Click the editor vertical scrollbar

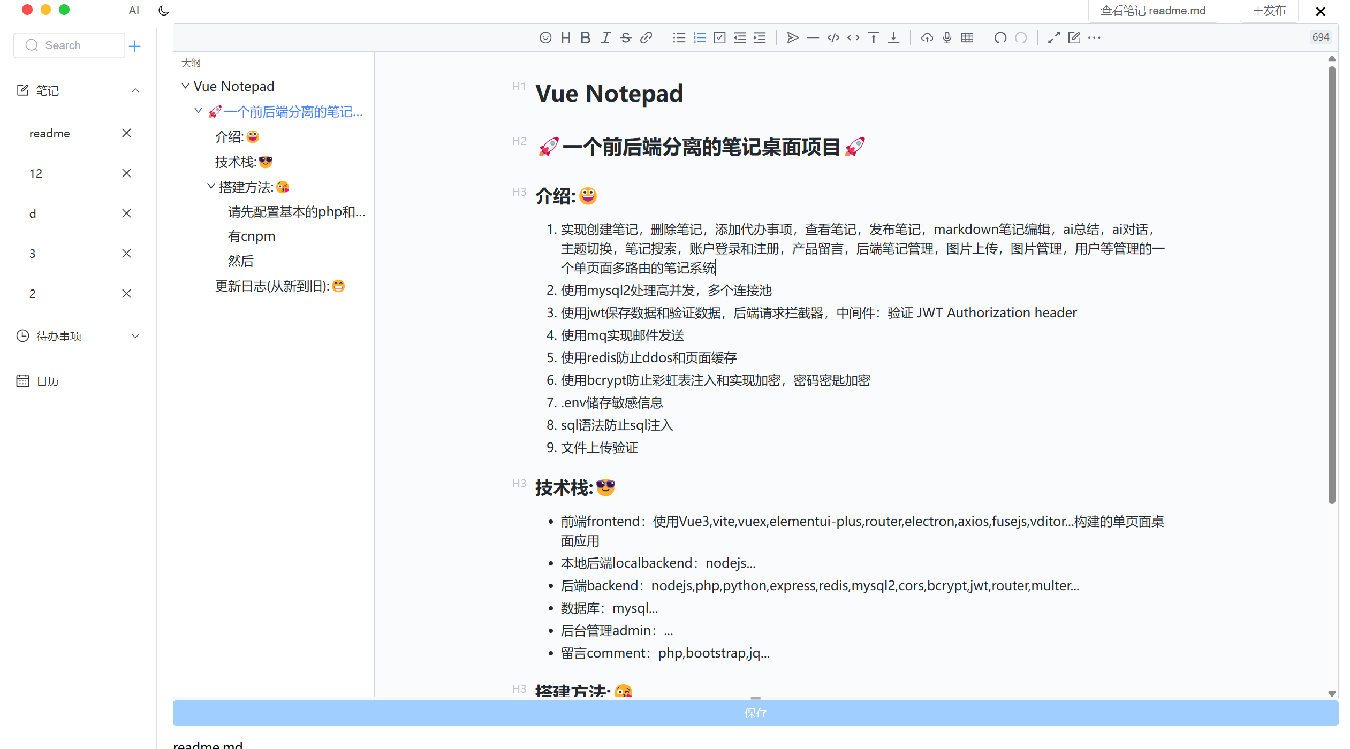1332,284
